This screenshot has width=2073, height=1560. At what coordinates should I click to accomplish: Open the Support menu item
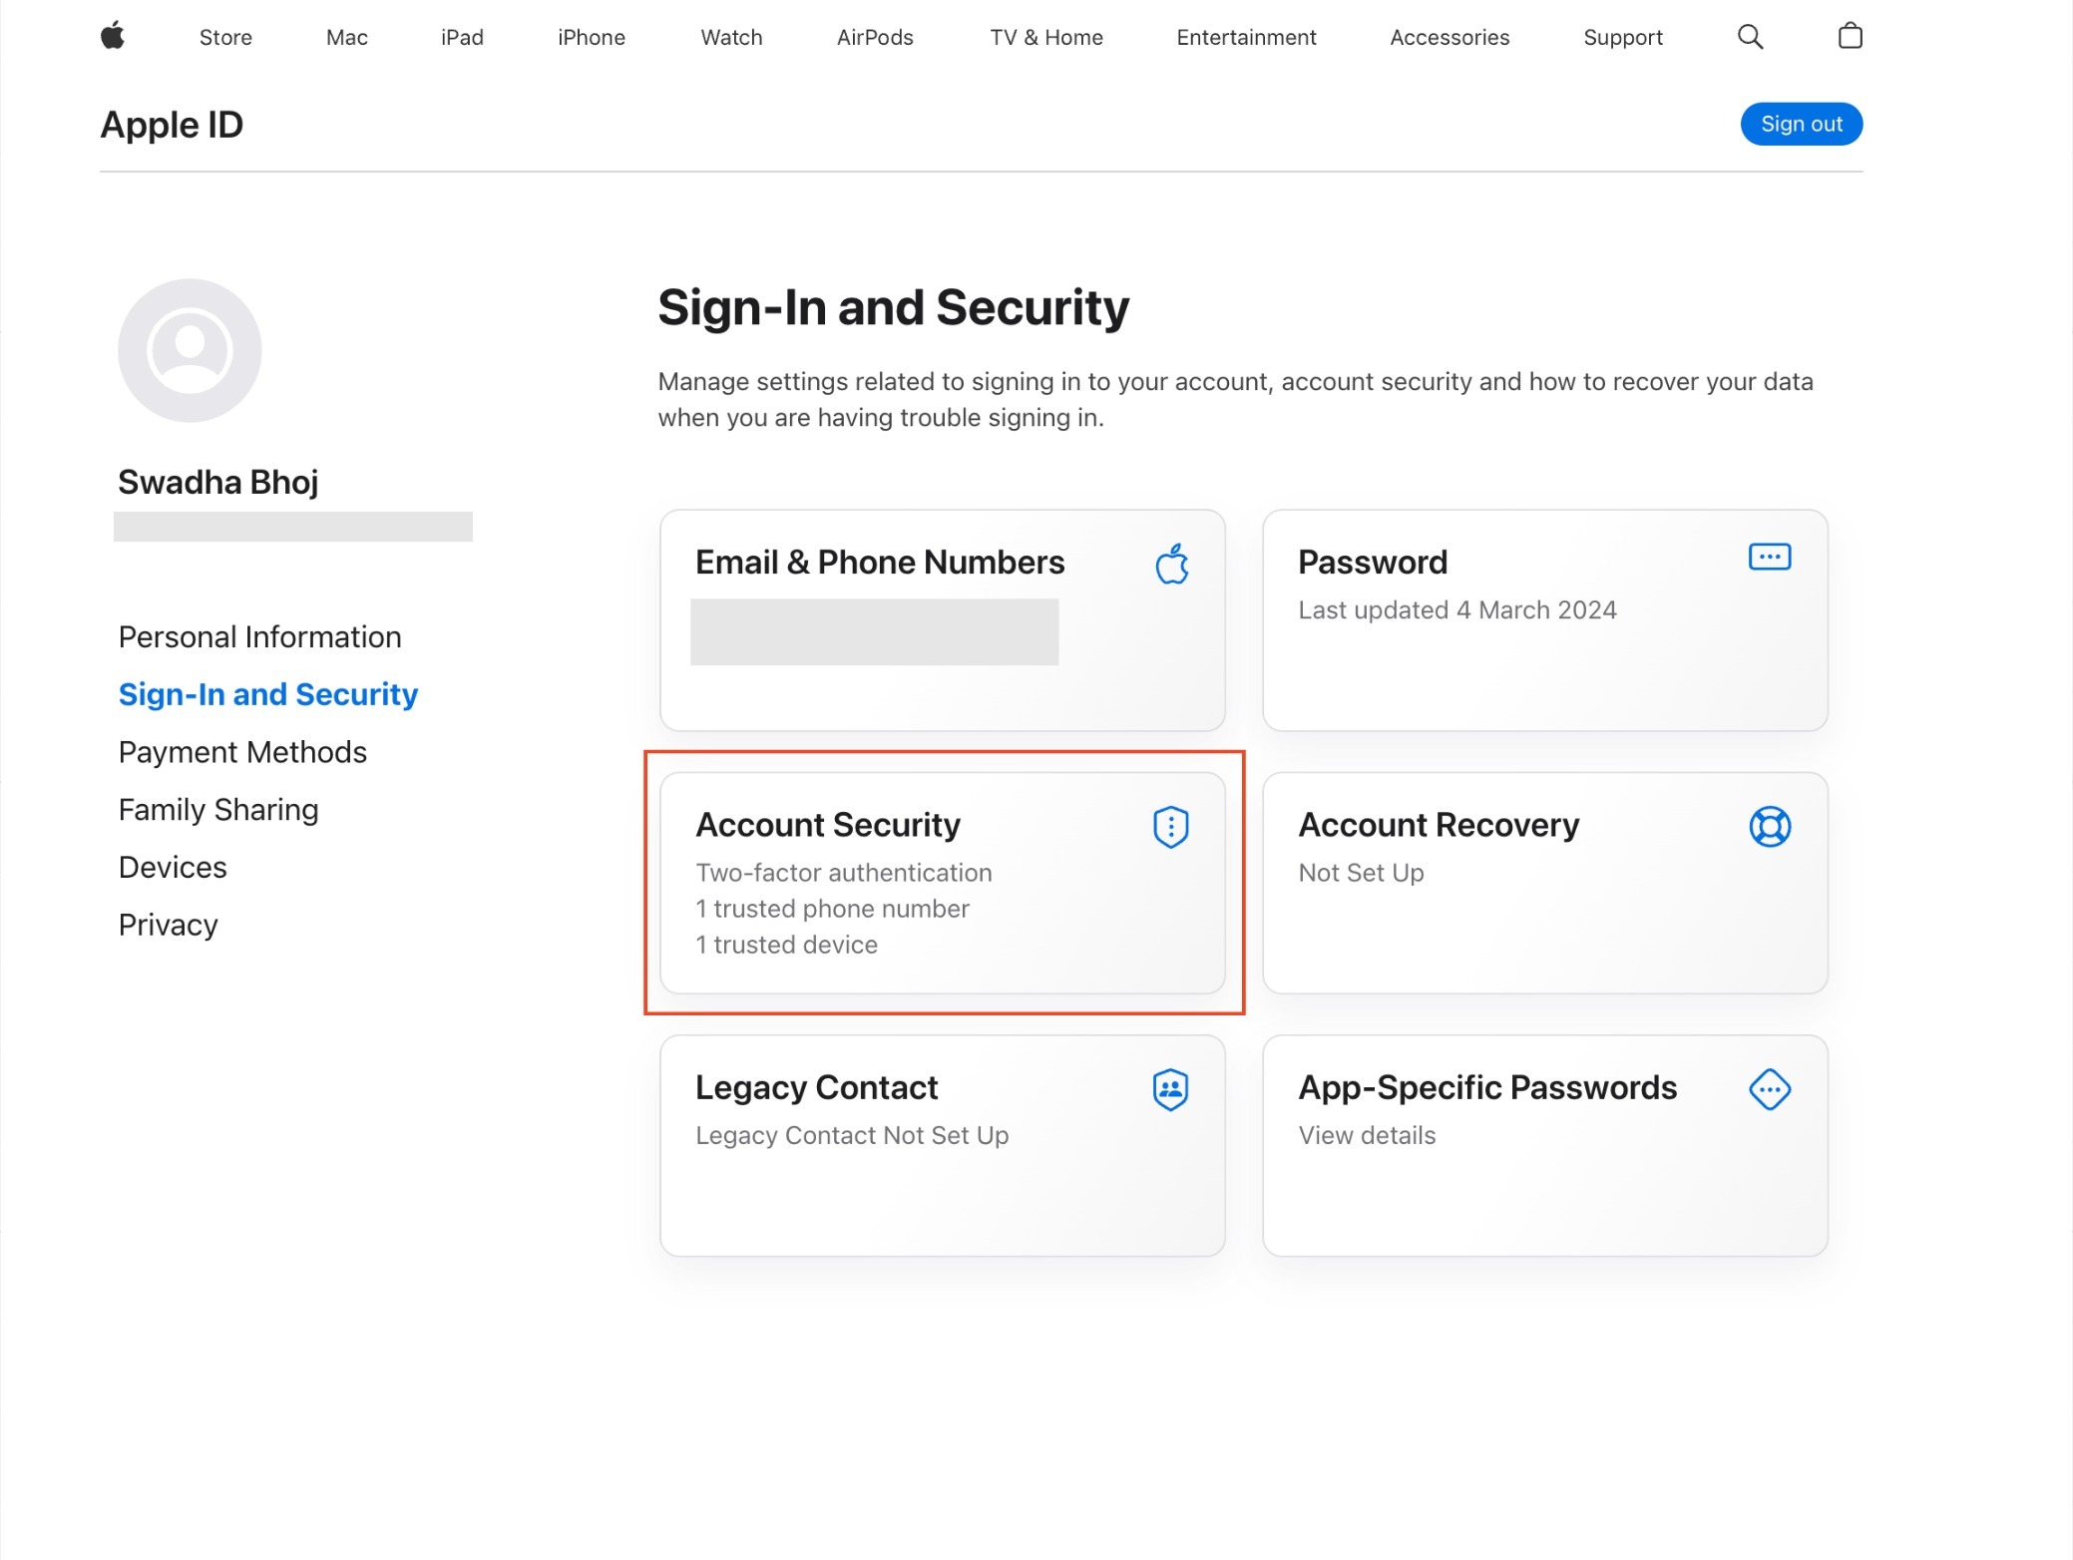click(1622, 37)
